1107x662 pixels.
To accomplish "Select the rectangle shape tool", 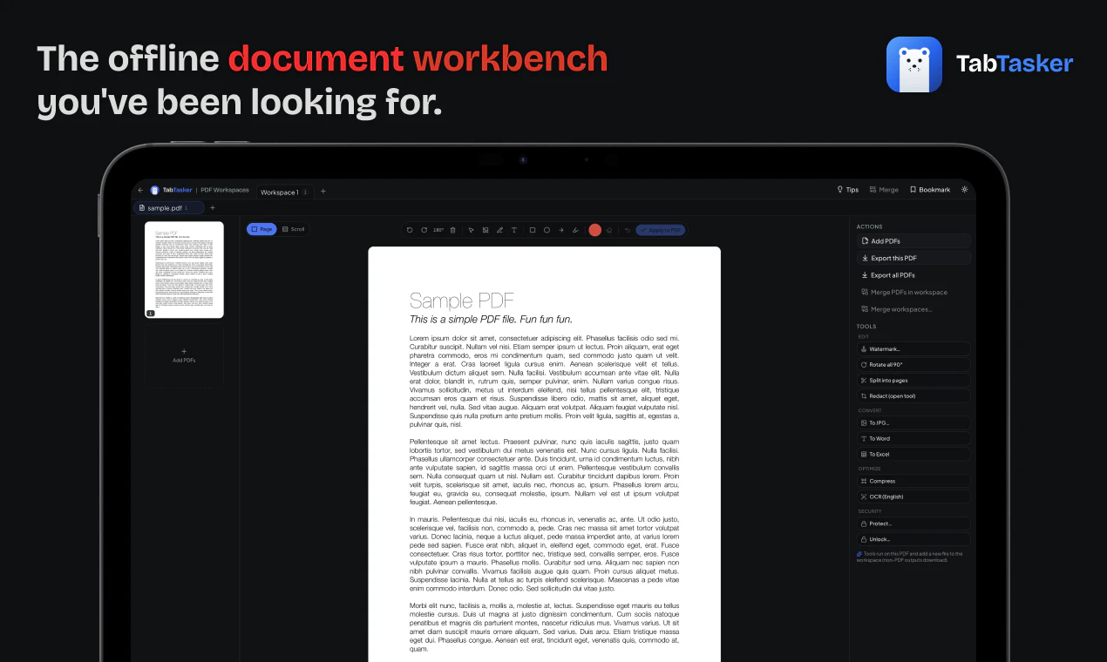I will [x=533, y=230].
